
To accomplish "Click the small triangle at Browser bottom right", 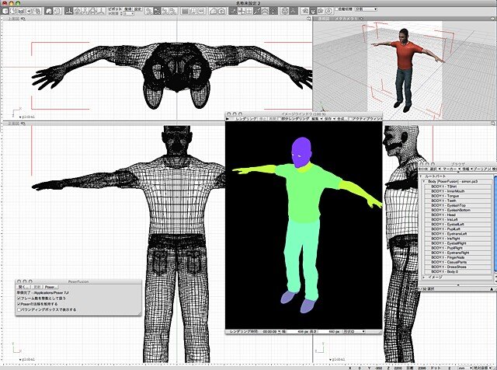I will pos(492,288).
